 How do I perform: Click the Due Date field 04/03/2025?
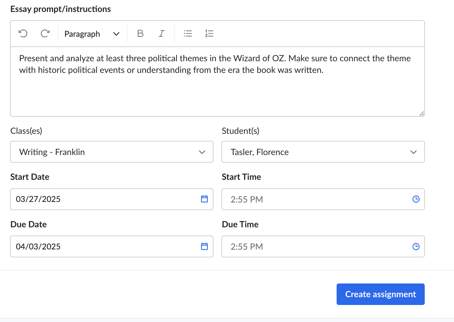coord(112,246)
